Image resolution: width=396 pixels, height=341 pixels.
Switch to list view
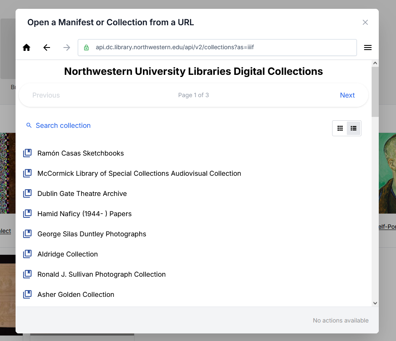pyautogui.click(x=354, y=128)
